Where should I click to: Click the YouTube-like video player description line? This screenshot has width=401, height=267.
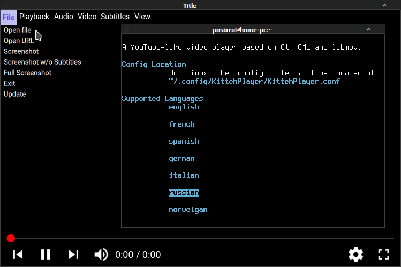point(241,47)
